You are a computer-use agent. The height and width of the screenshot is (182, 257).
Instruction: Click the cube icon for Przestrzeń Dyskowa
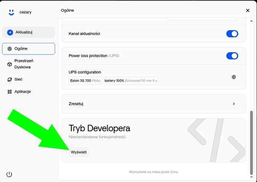coord(10,64)
